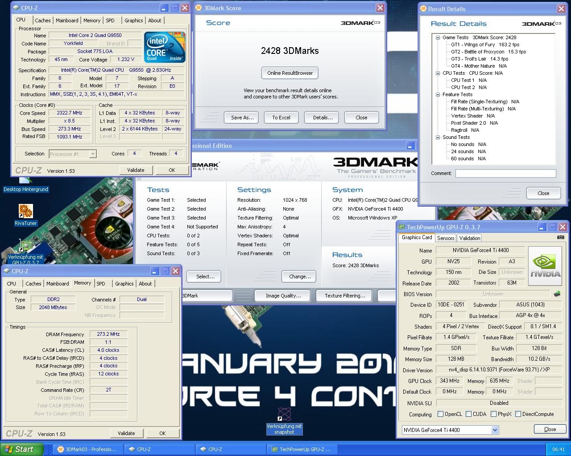Viewport: 571px width, 456px height.
Task: Click the BIOS save chip icon in GPU-Z
Action: tap(557, 294)
